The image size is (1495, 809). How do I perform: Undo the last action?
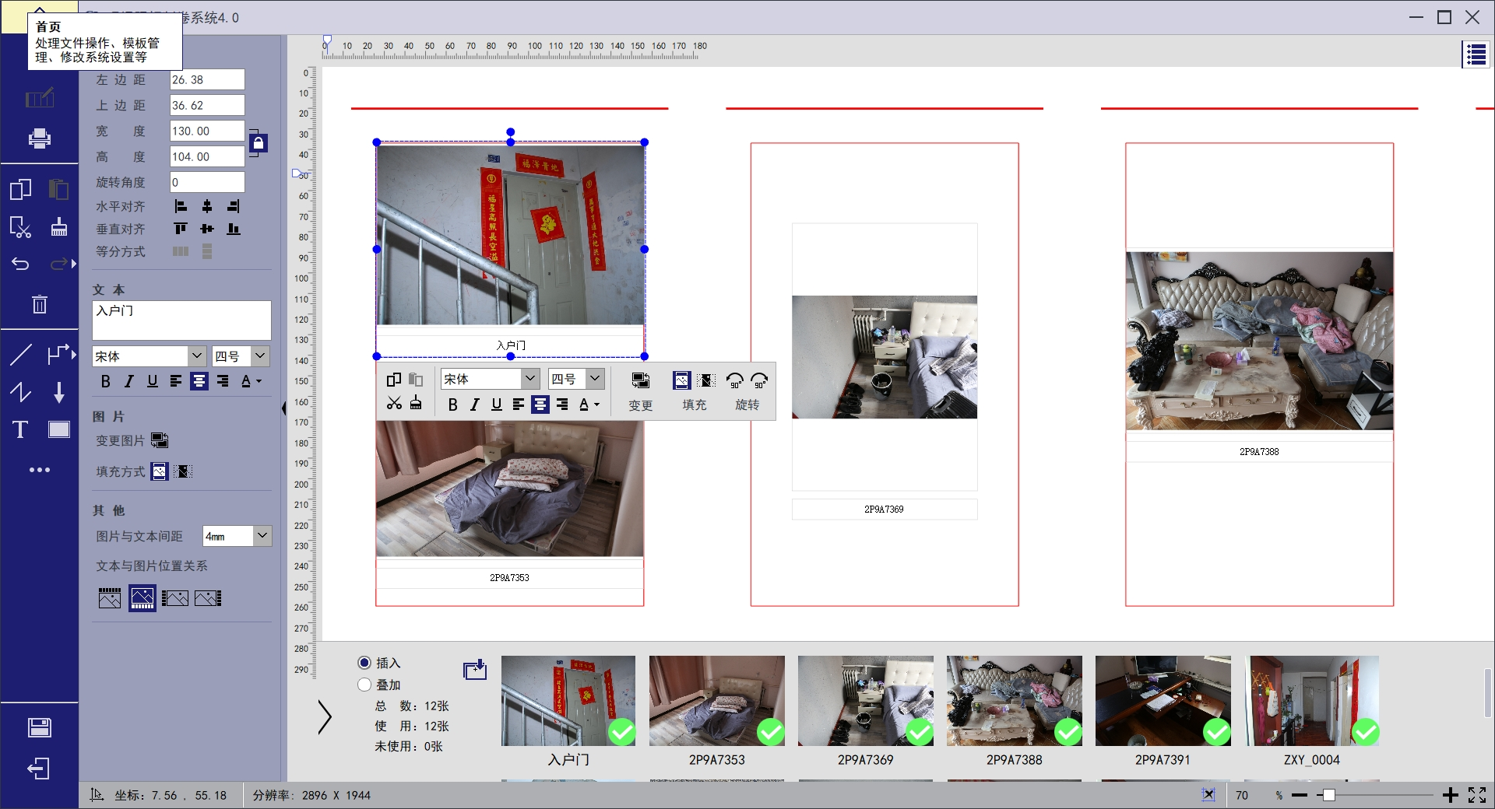point(21,264)
